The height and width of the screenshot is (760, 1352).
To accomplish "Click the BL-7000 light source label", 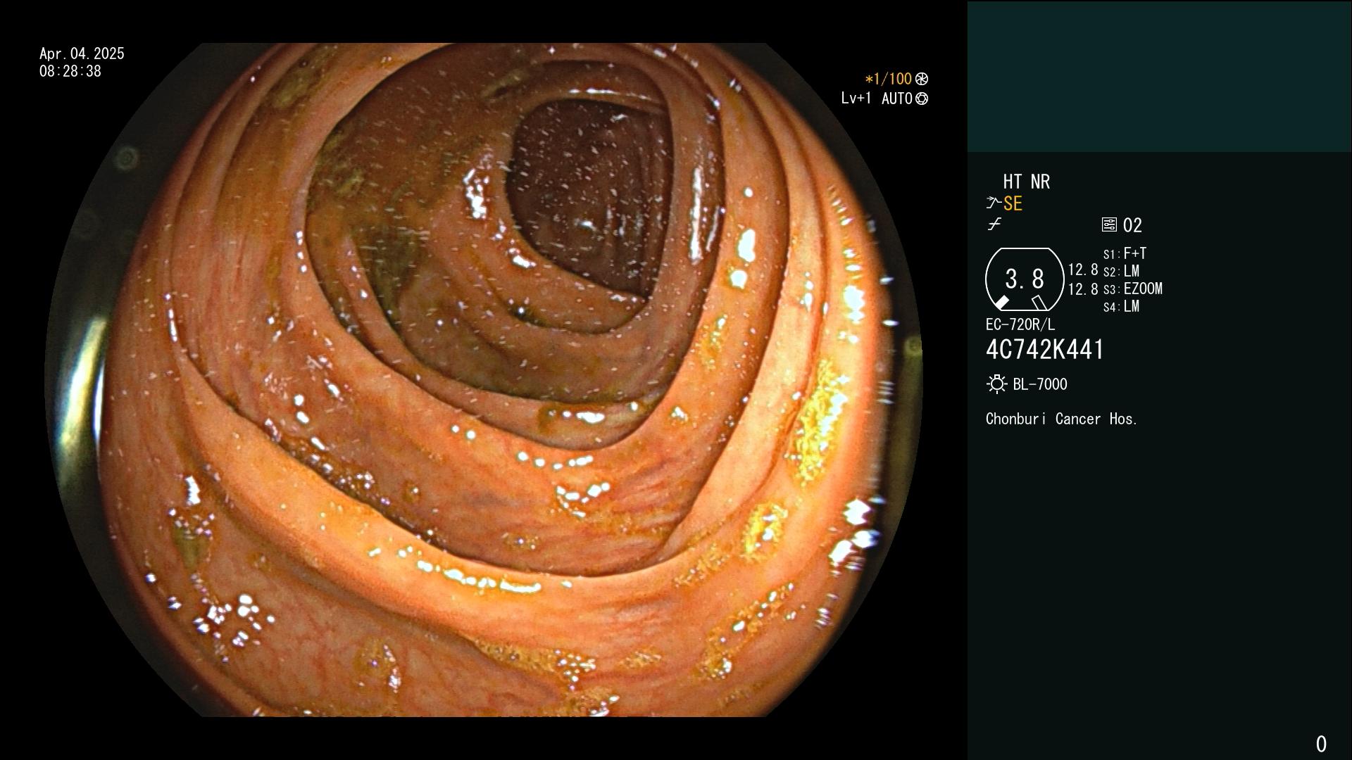I will point(1040,384).
